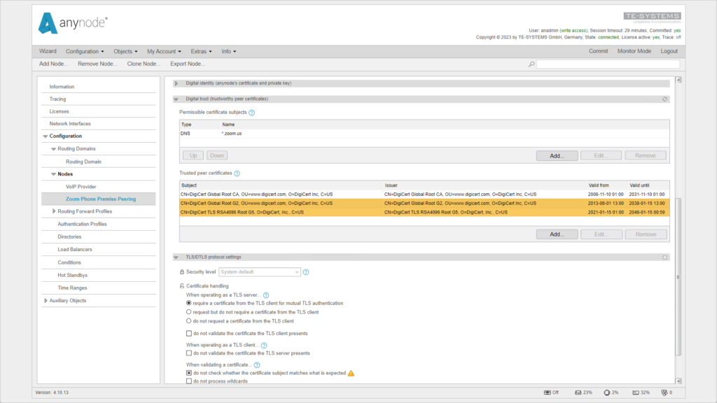The height and width of the screenshot is (403, 717).
Task: Select 'do not request a certificate from the TLS client'
Action: point(189,320)
